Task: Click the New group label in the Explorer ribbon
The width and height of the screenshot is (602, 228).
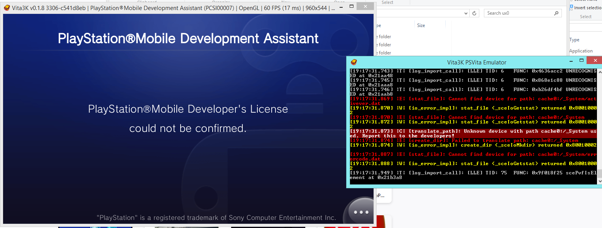Action: 286,2
